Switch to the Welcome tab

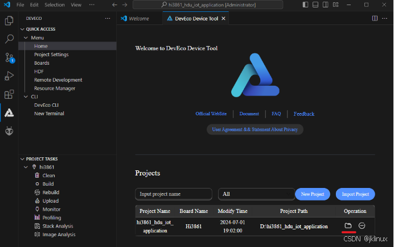pyautogui.click(x=139, y=19)
